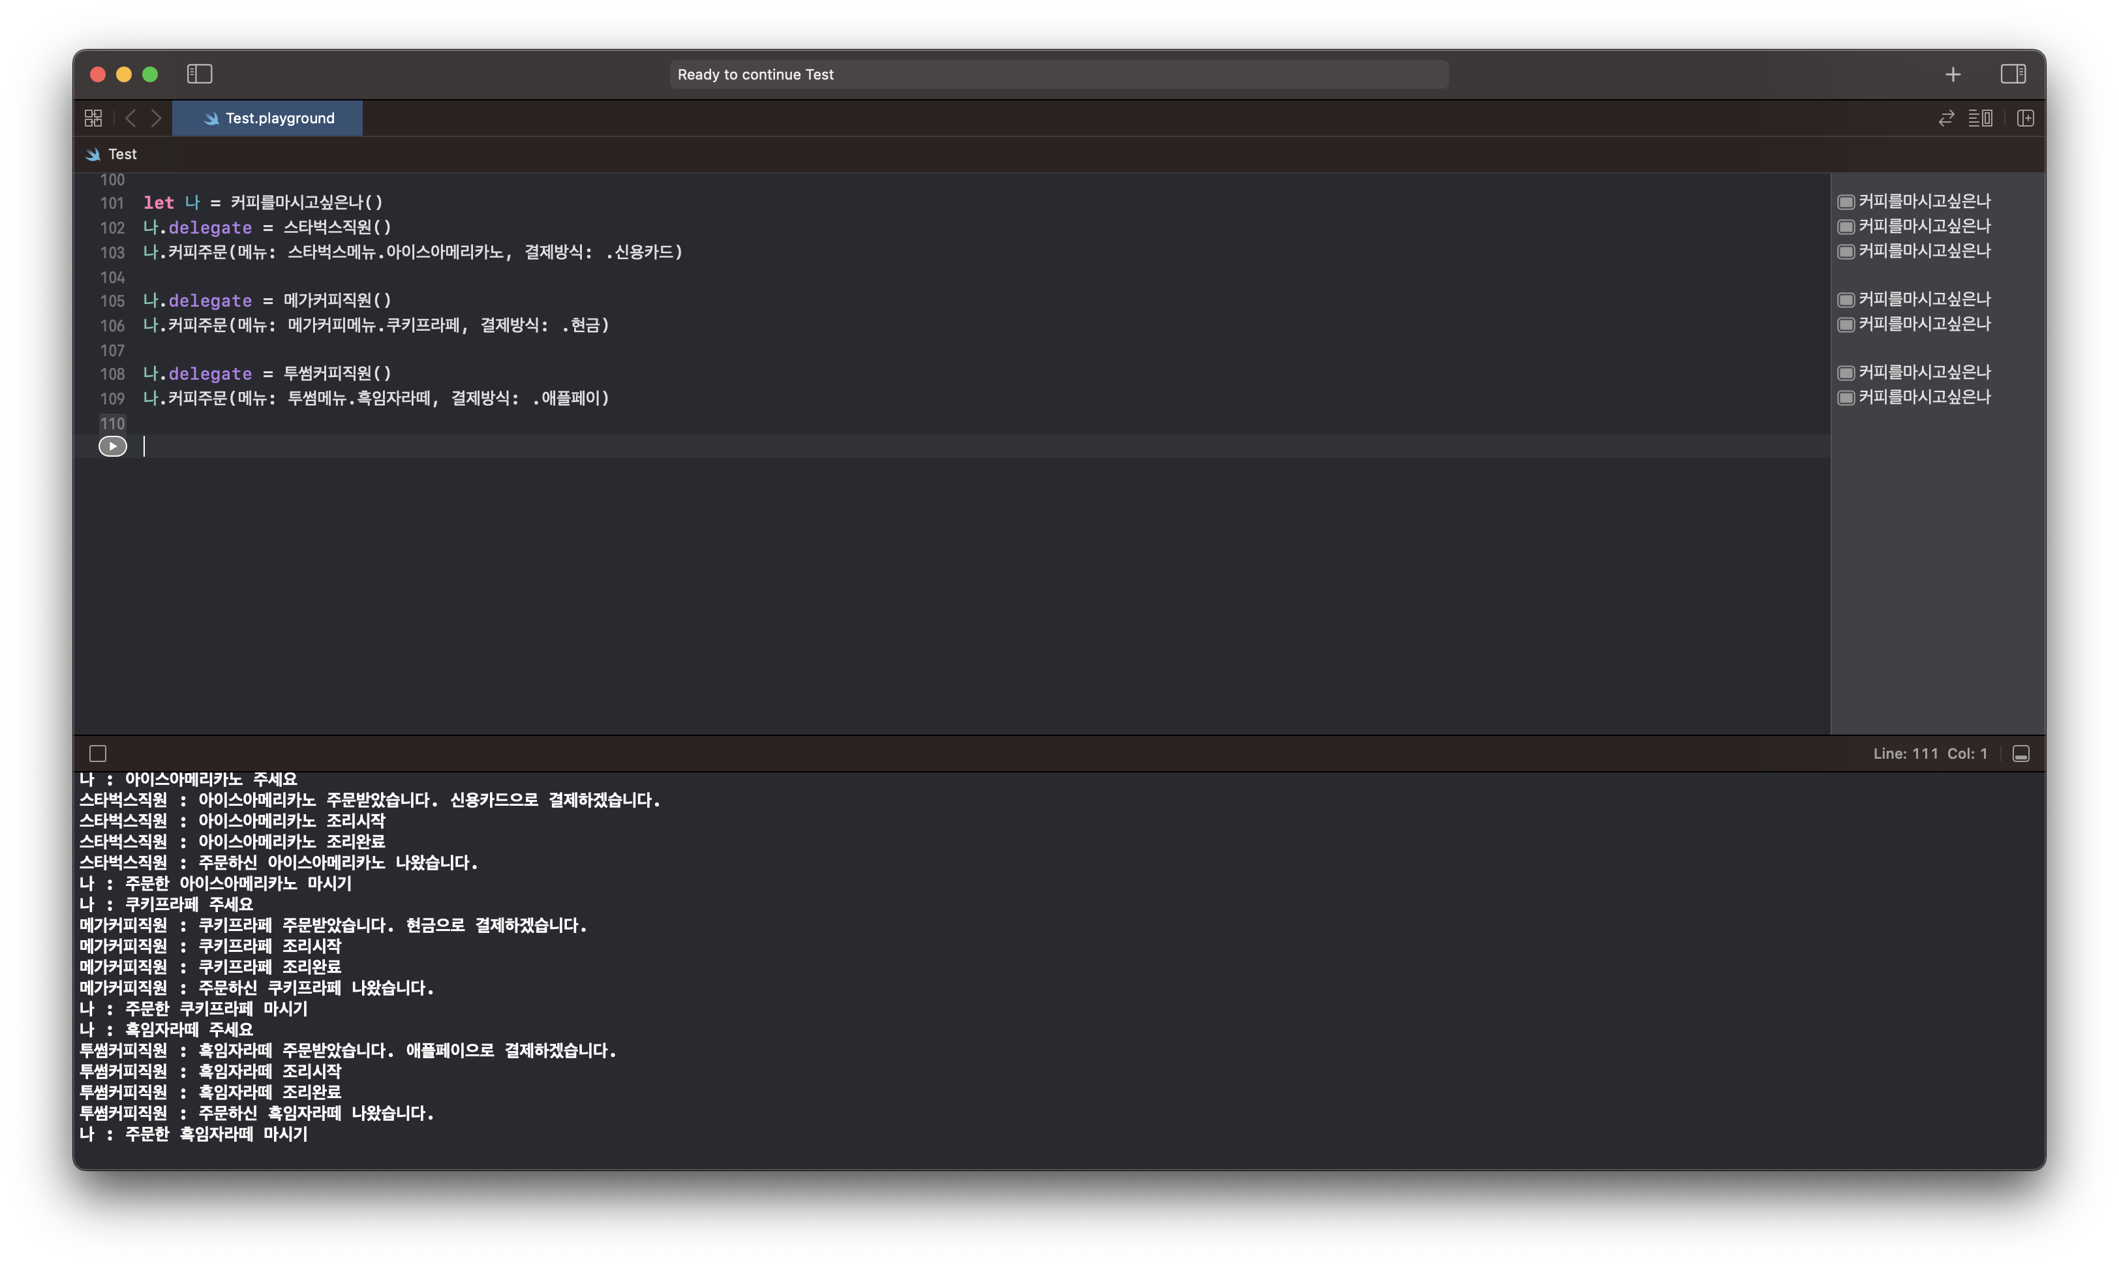Run playground from line 111
Screen dimensions: 2119x1267
click(x=113, y=446)
